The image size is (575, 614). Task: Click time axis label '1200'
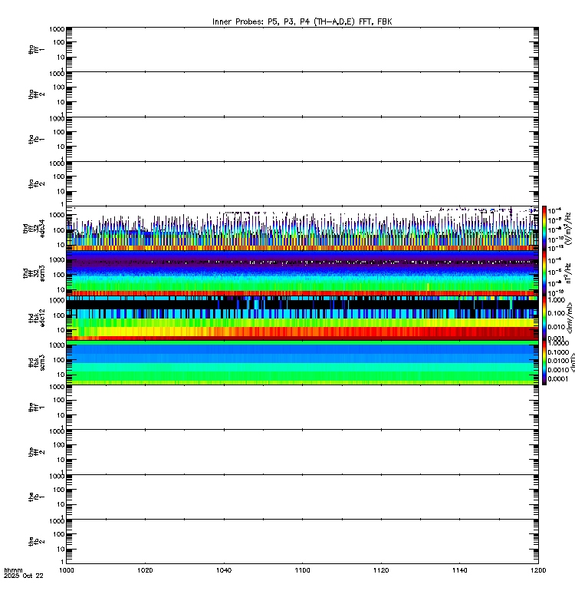[x=538, y=570]
